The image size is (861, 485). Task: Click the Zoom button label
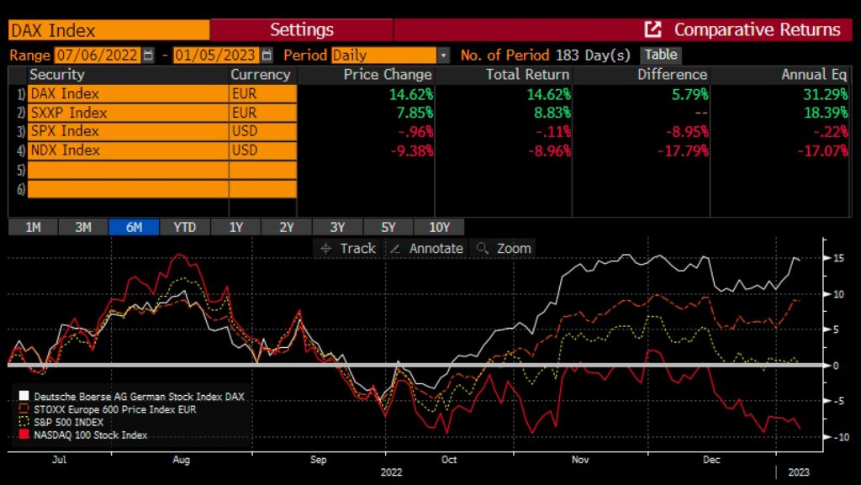(x=514, y=249)
